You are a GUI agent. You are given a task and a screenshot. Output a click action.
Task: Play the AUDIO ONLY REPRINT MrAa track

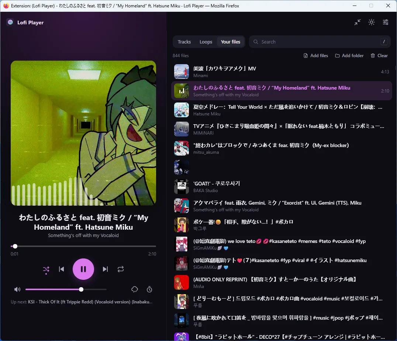[x=282, y=282]
